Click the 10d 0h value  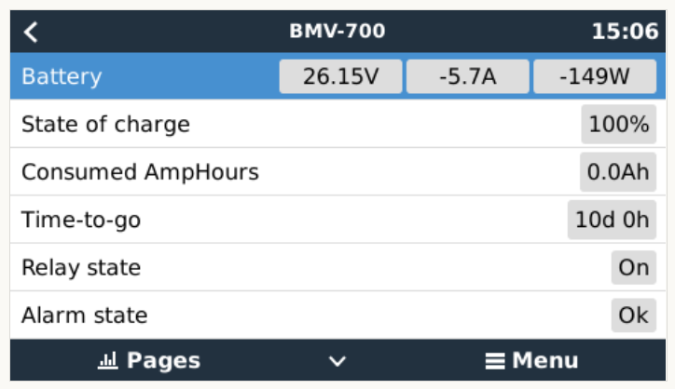point(612,221)
